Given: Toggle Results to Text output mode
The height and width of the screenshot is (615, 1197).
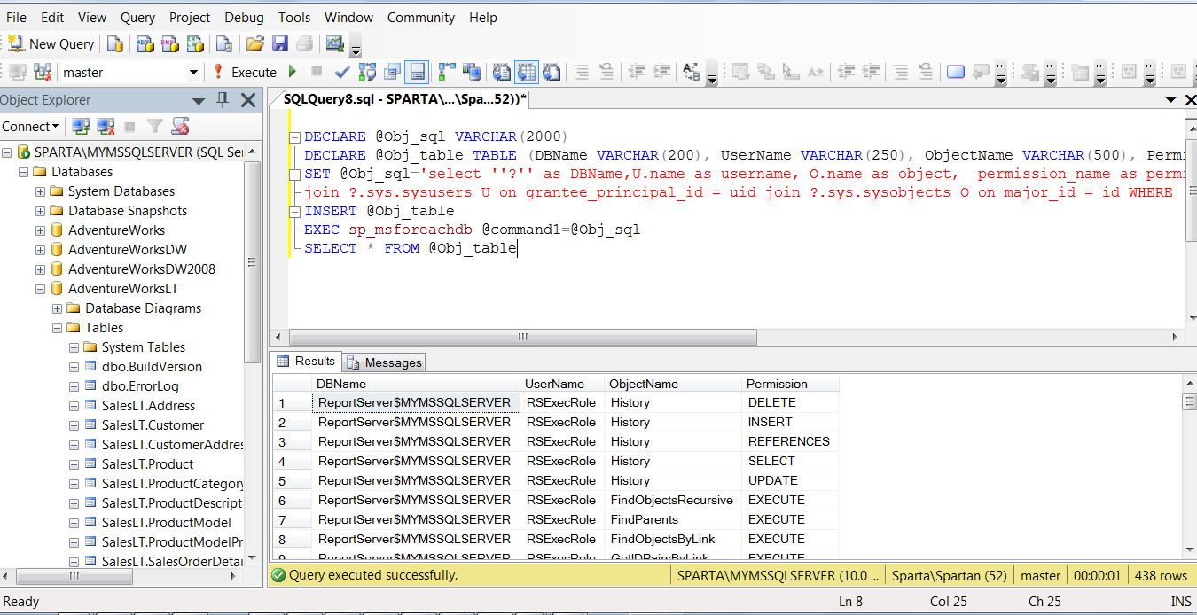Looking at the screenshot, I should coord(502,72).
